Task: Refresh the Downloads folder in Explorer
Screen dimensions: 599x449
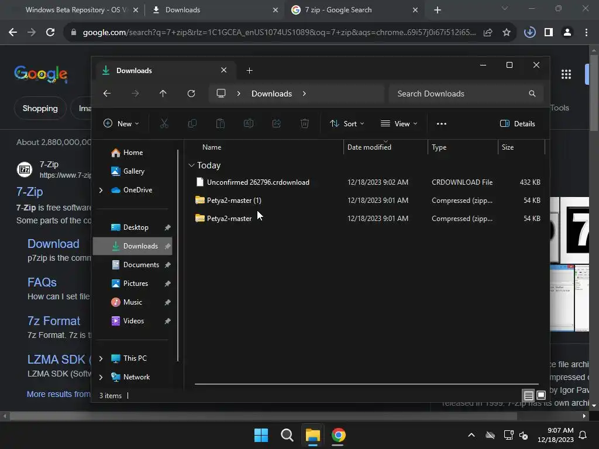Action: point(191,94)
